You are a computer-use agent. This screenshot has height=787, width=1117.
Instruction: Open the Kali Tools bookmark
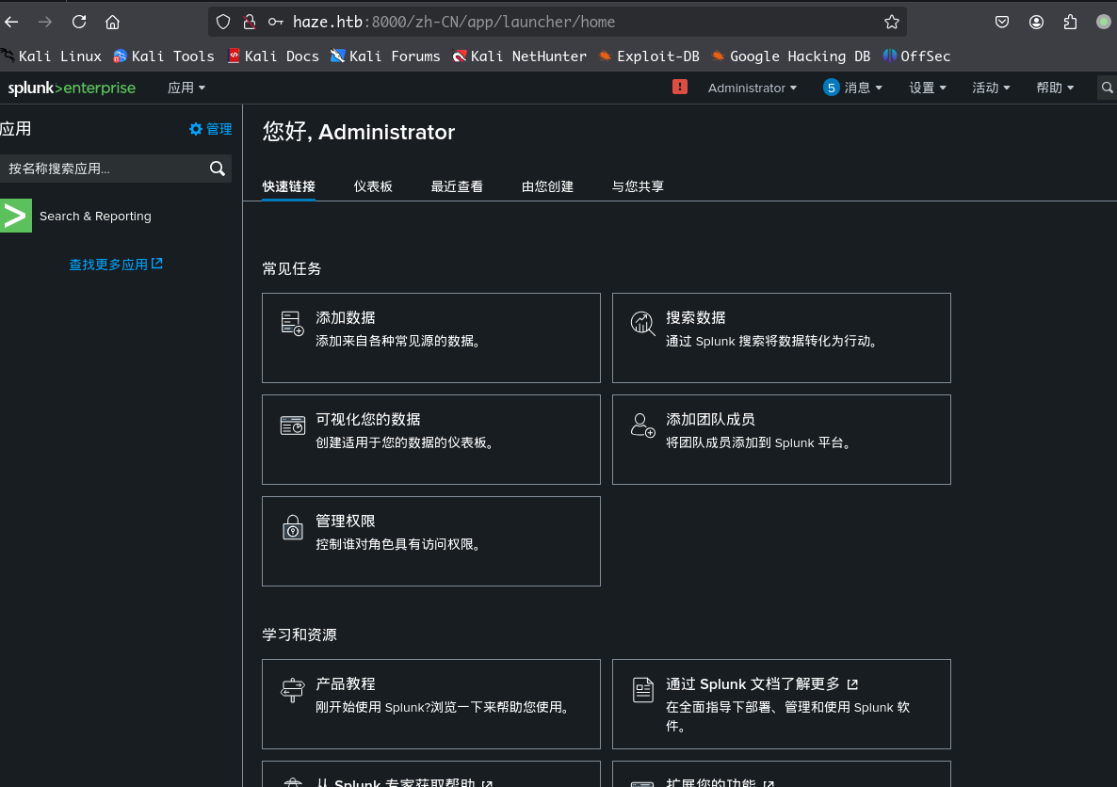click(164, 56)
